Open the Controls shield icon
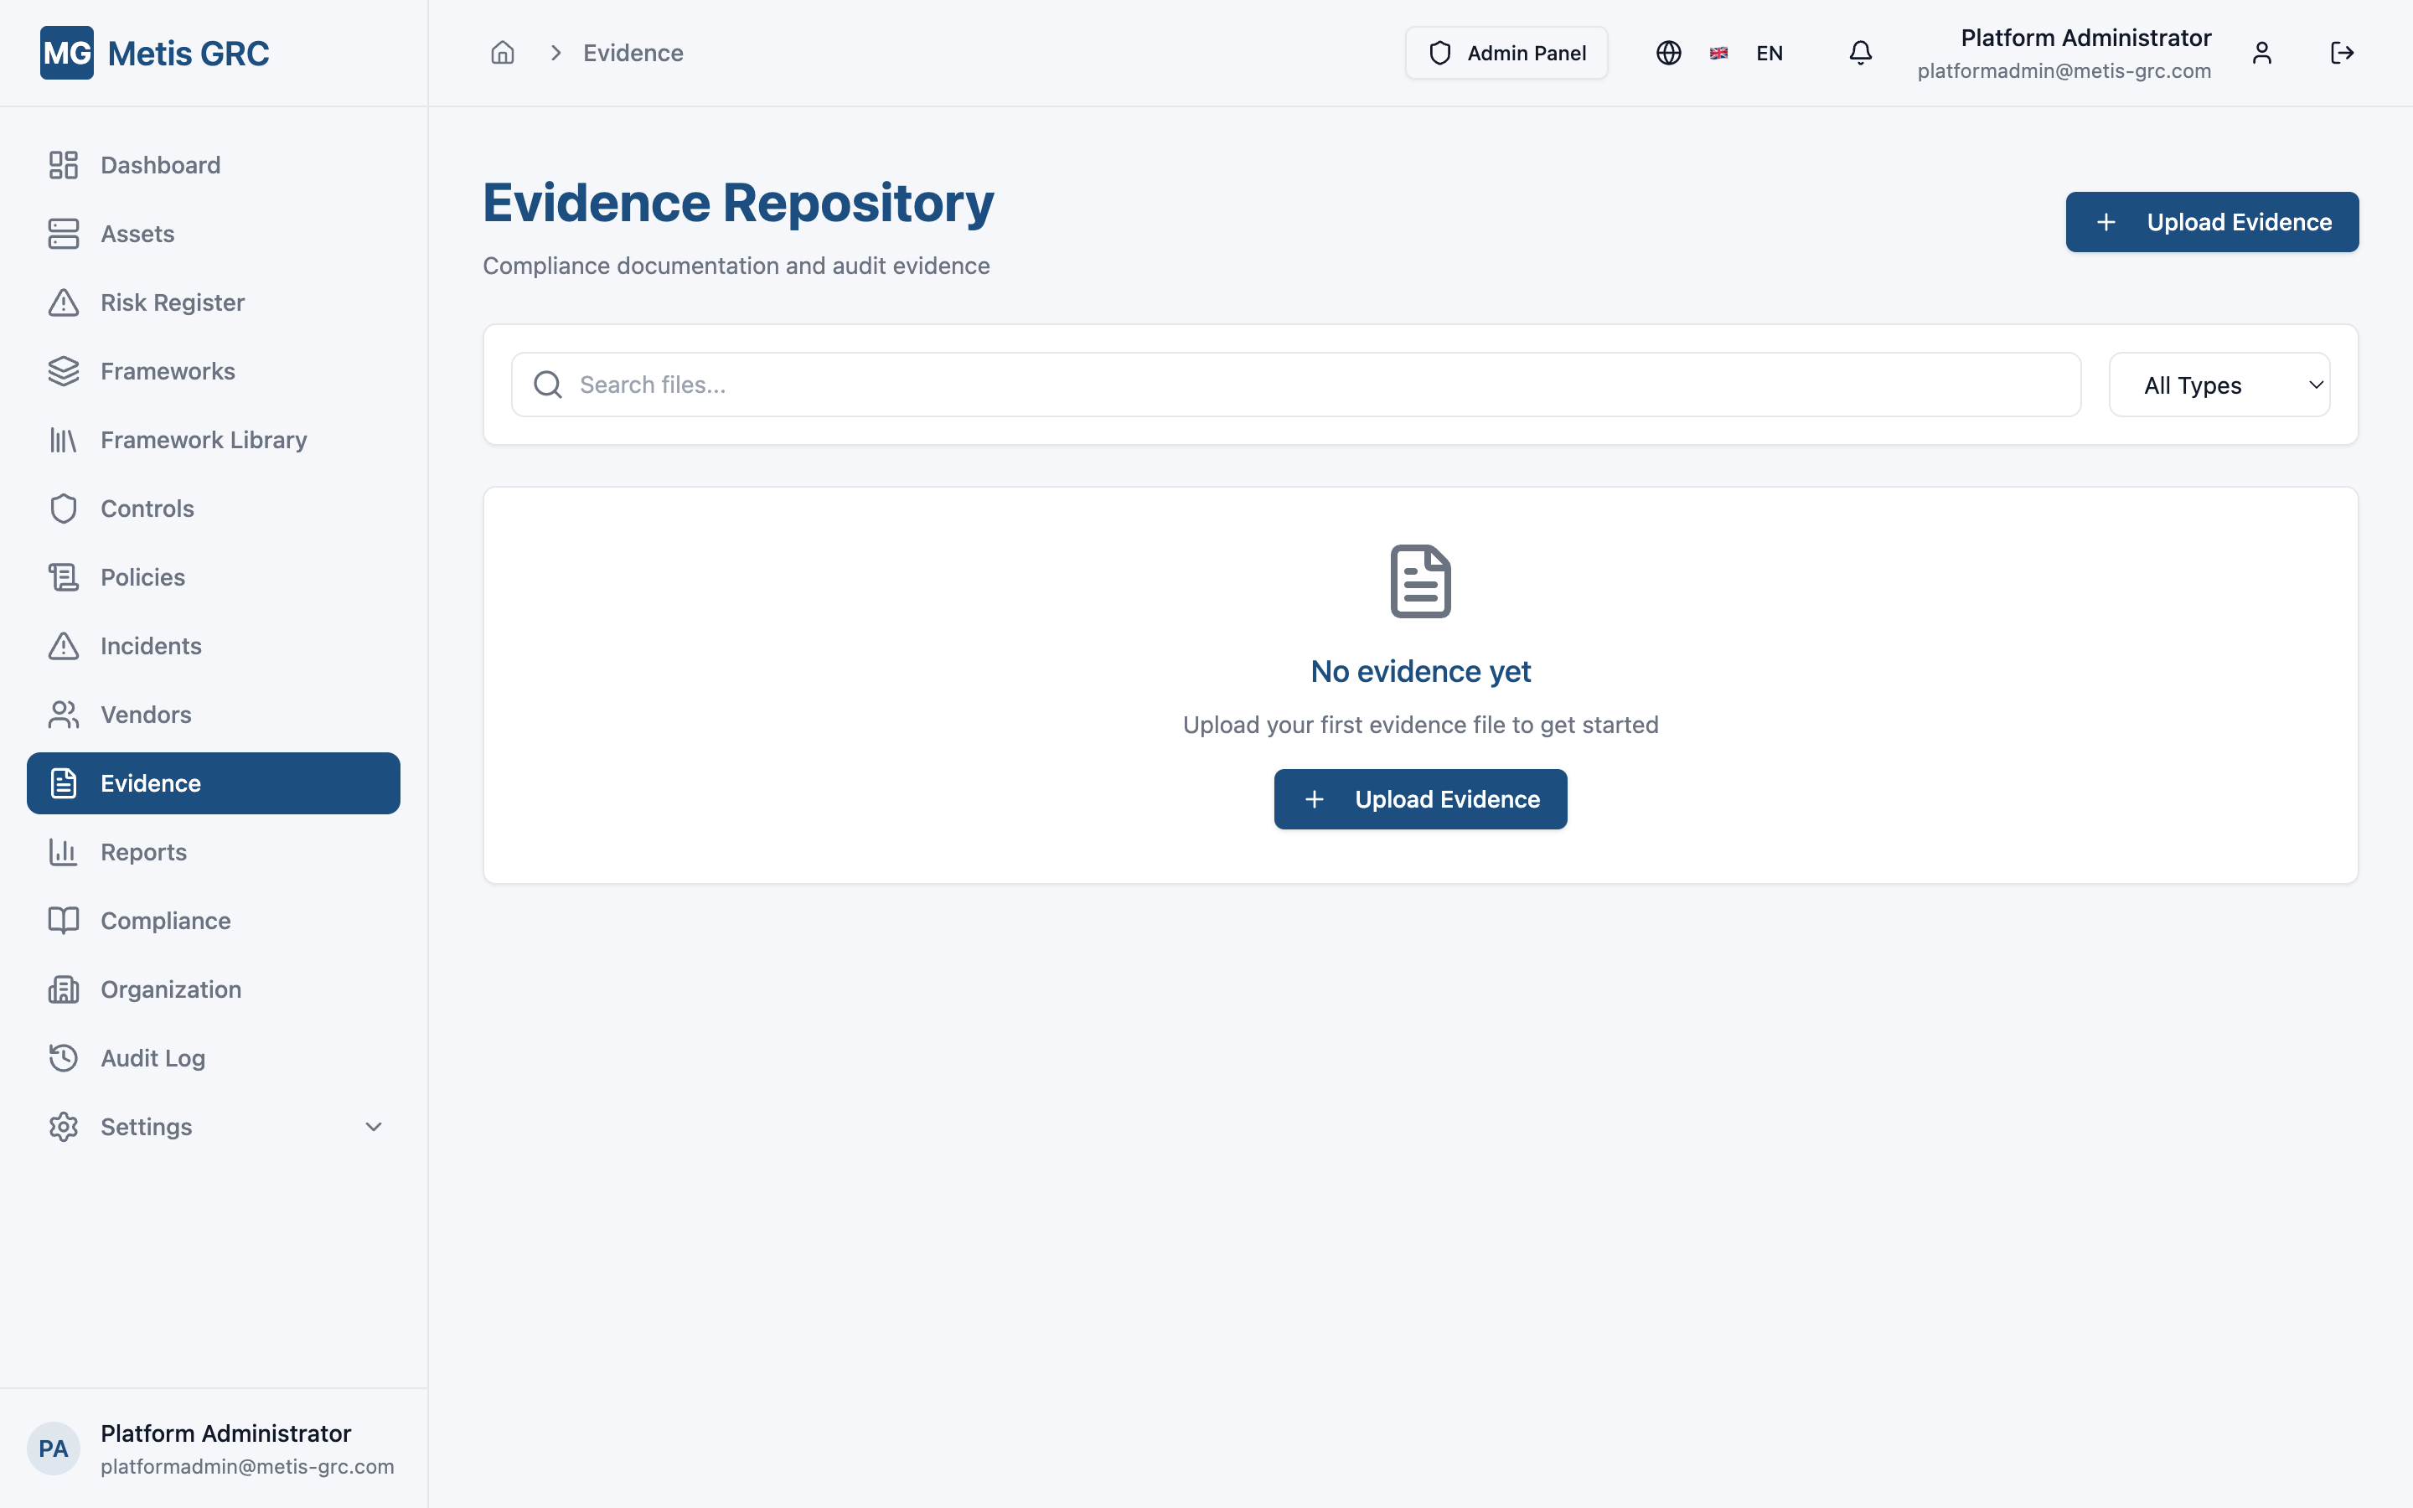Viewport: 2413px width, 1508px height. 63,508
